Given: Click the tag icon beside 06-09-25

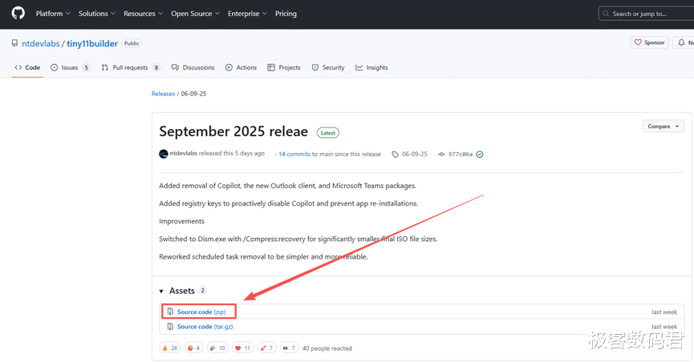Looking at the screenshot, I should [396, 155].
